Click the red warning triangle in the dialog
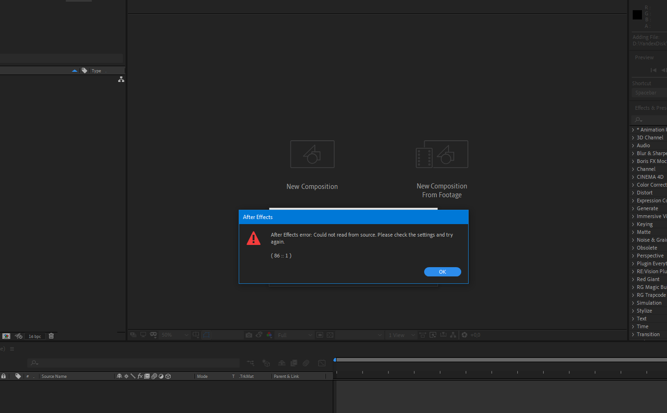This screenshot has width=667, height=413. [254, 238]
